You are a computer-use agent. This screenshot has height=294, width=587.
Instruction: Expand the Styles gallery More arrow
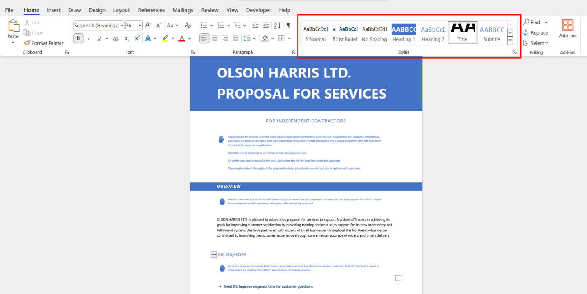tap(510, 41)
